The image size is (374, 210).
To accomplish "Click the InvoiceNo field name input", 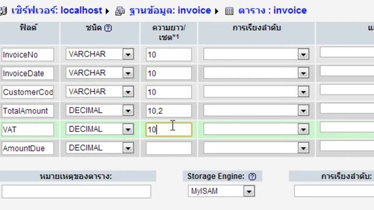I will point(28,54).
